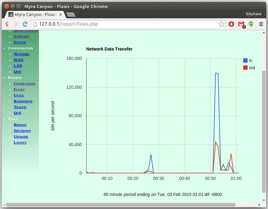268x209 pixels.
Task: Click the Logout link
Action: point(20,142)
